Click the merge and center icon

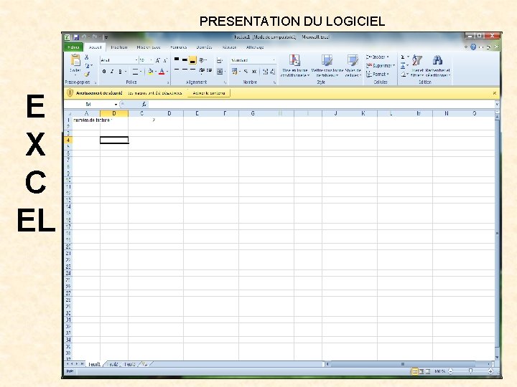pyautogui.click(x=220, y=72)
